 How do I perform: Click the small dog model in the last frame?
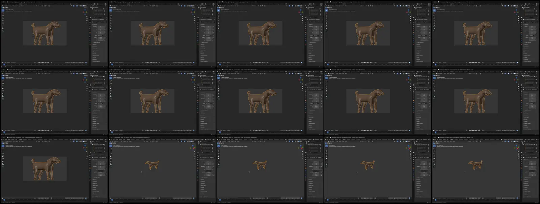click(x=476, y=165)
